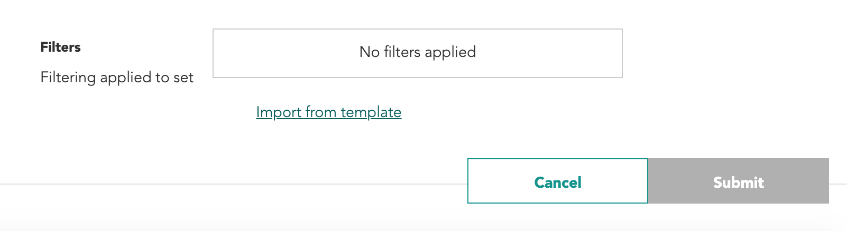Follow the underlined template import link
The width and height of the screenshot is (847, 231).
click(328, 112)
